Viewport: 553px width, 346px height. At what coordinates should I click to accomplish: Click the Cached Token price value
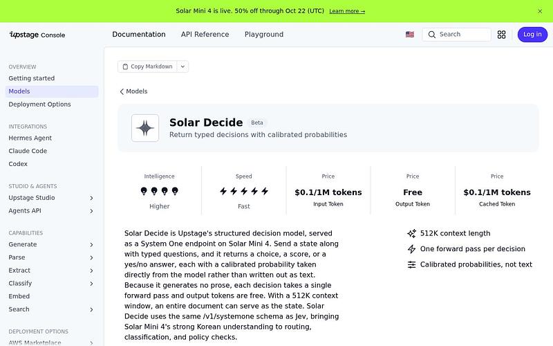coord(497,192)
